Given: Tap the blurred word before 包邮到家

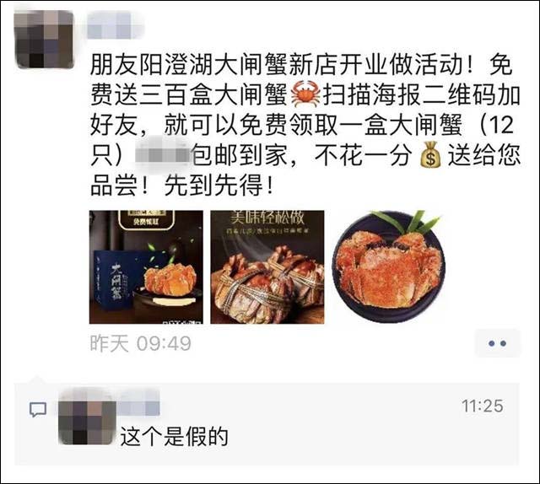Looking at the screenshot, I should (x=163, y=154).
